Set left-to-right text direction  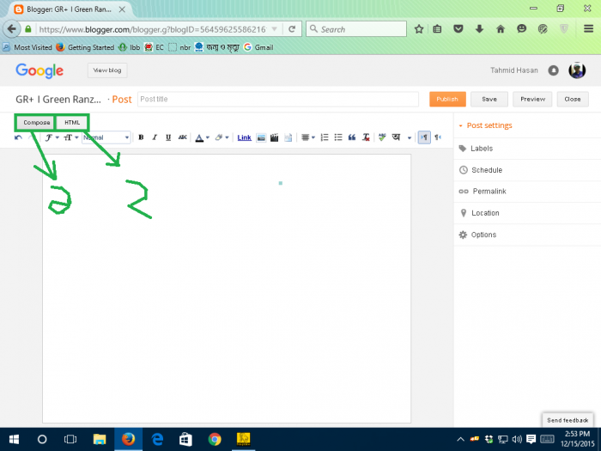pos(424,137)
